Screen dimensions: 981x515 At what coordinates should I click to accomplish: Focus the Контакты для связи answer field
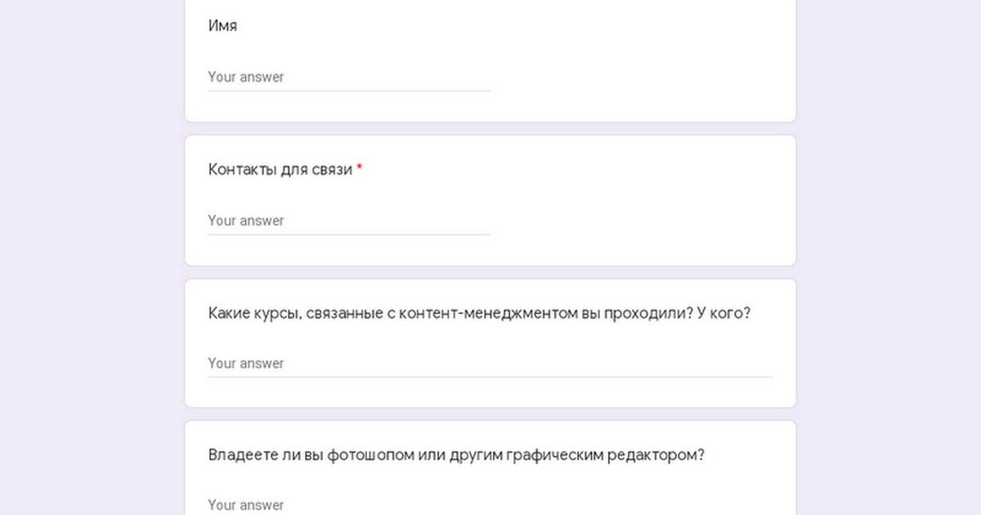click(x=349, y=221)
